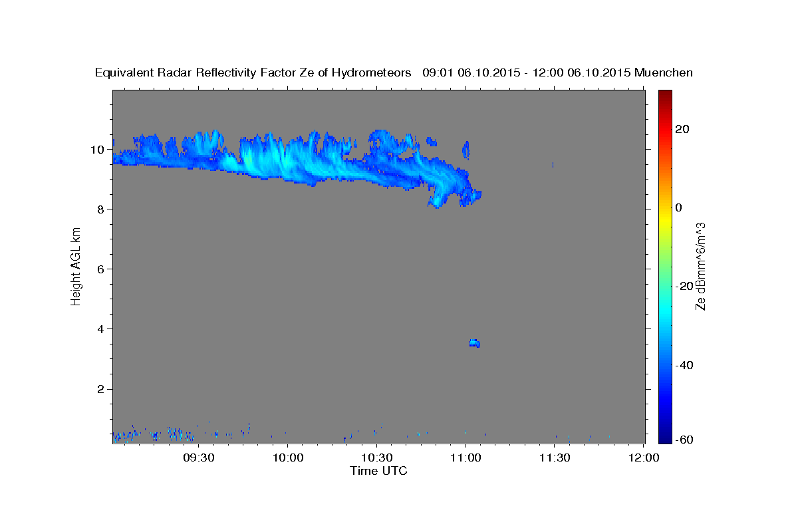Click the colorbar label '0'
This screenshot has height=532, width=798.
coord(679,207)
